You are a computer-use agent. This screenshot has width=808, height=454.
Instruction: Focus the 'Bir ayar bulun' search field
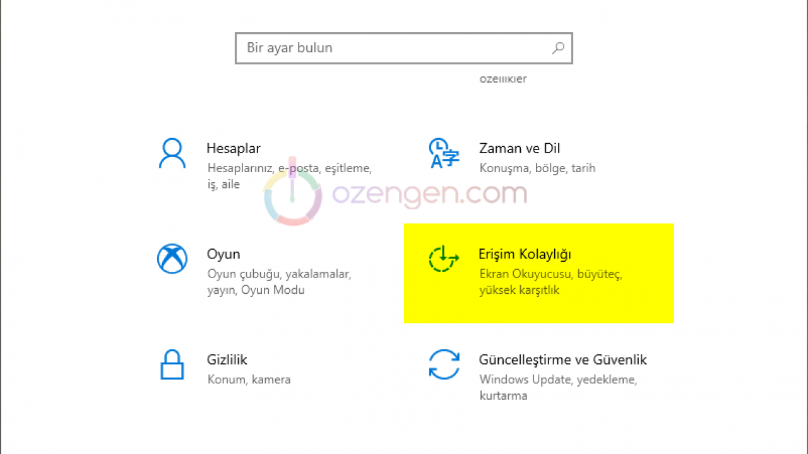(391, 48)
